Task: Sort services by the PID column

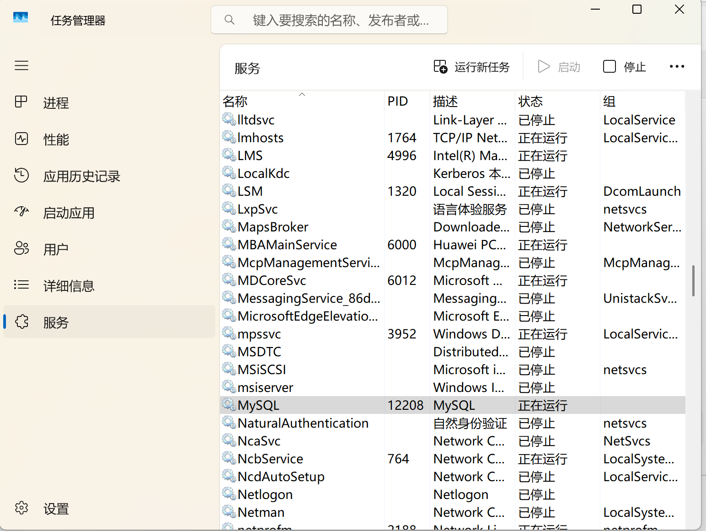Action: pos(407,101)
